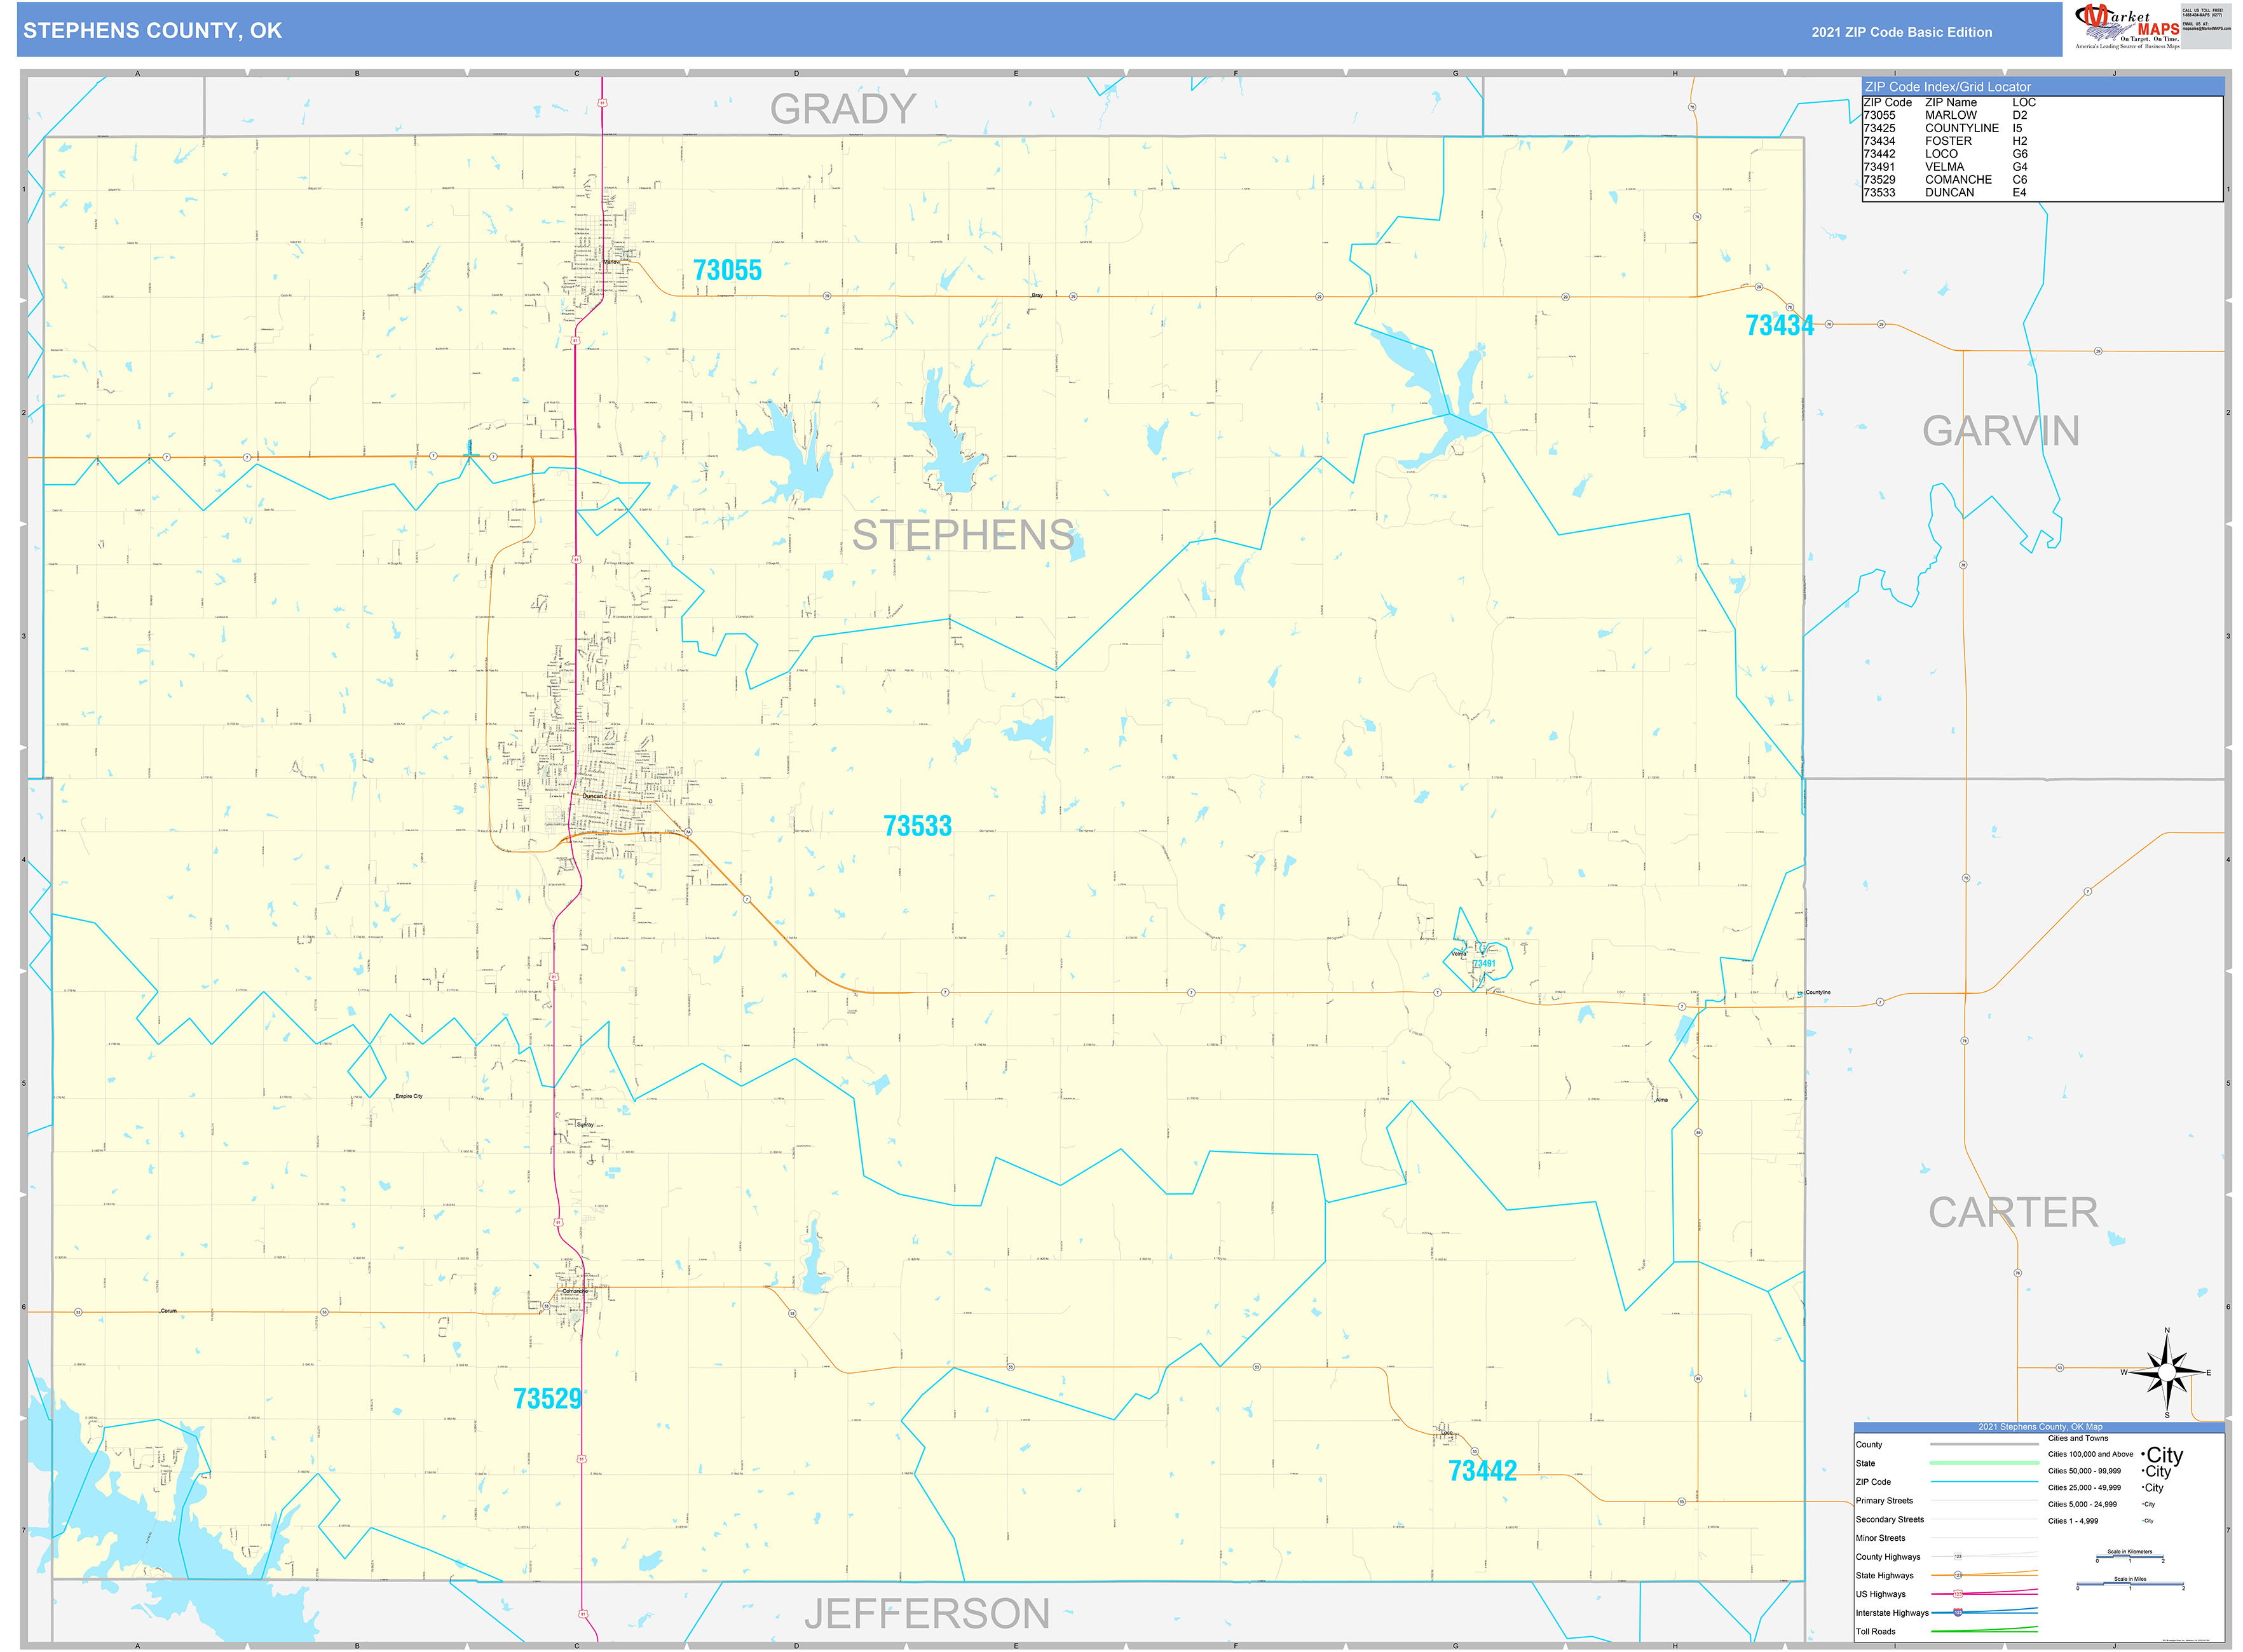Click the US Highways route marker icon

point(1958,1594)
